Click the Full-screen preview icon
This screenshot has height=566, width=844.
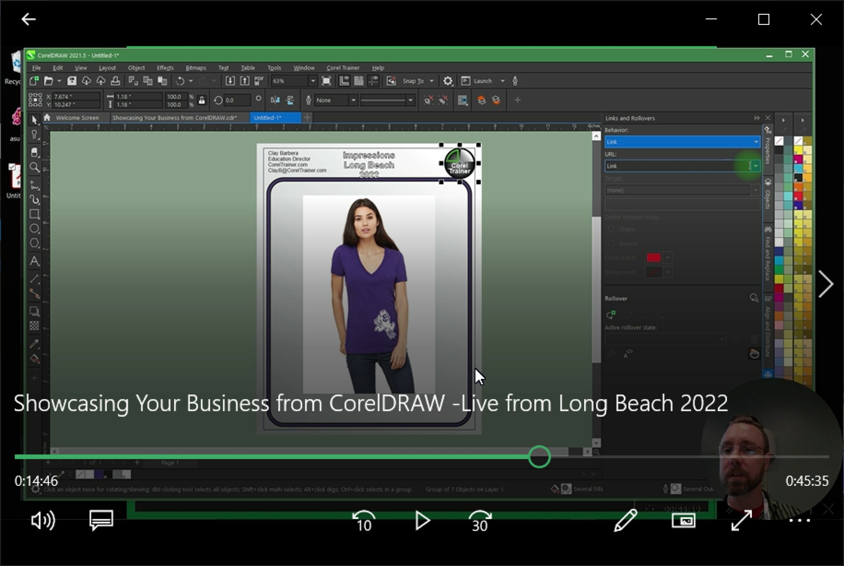click(326, 81)
